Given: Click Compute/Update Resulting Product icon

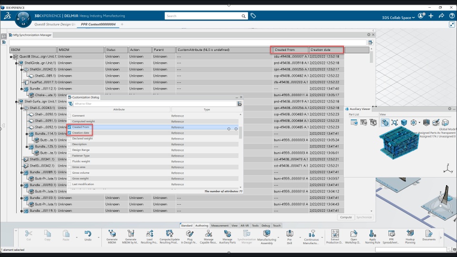Looking at the screenshot, I should (169, 234).
